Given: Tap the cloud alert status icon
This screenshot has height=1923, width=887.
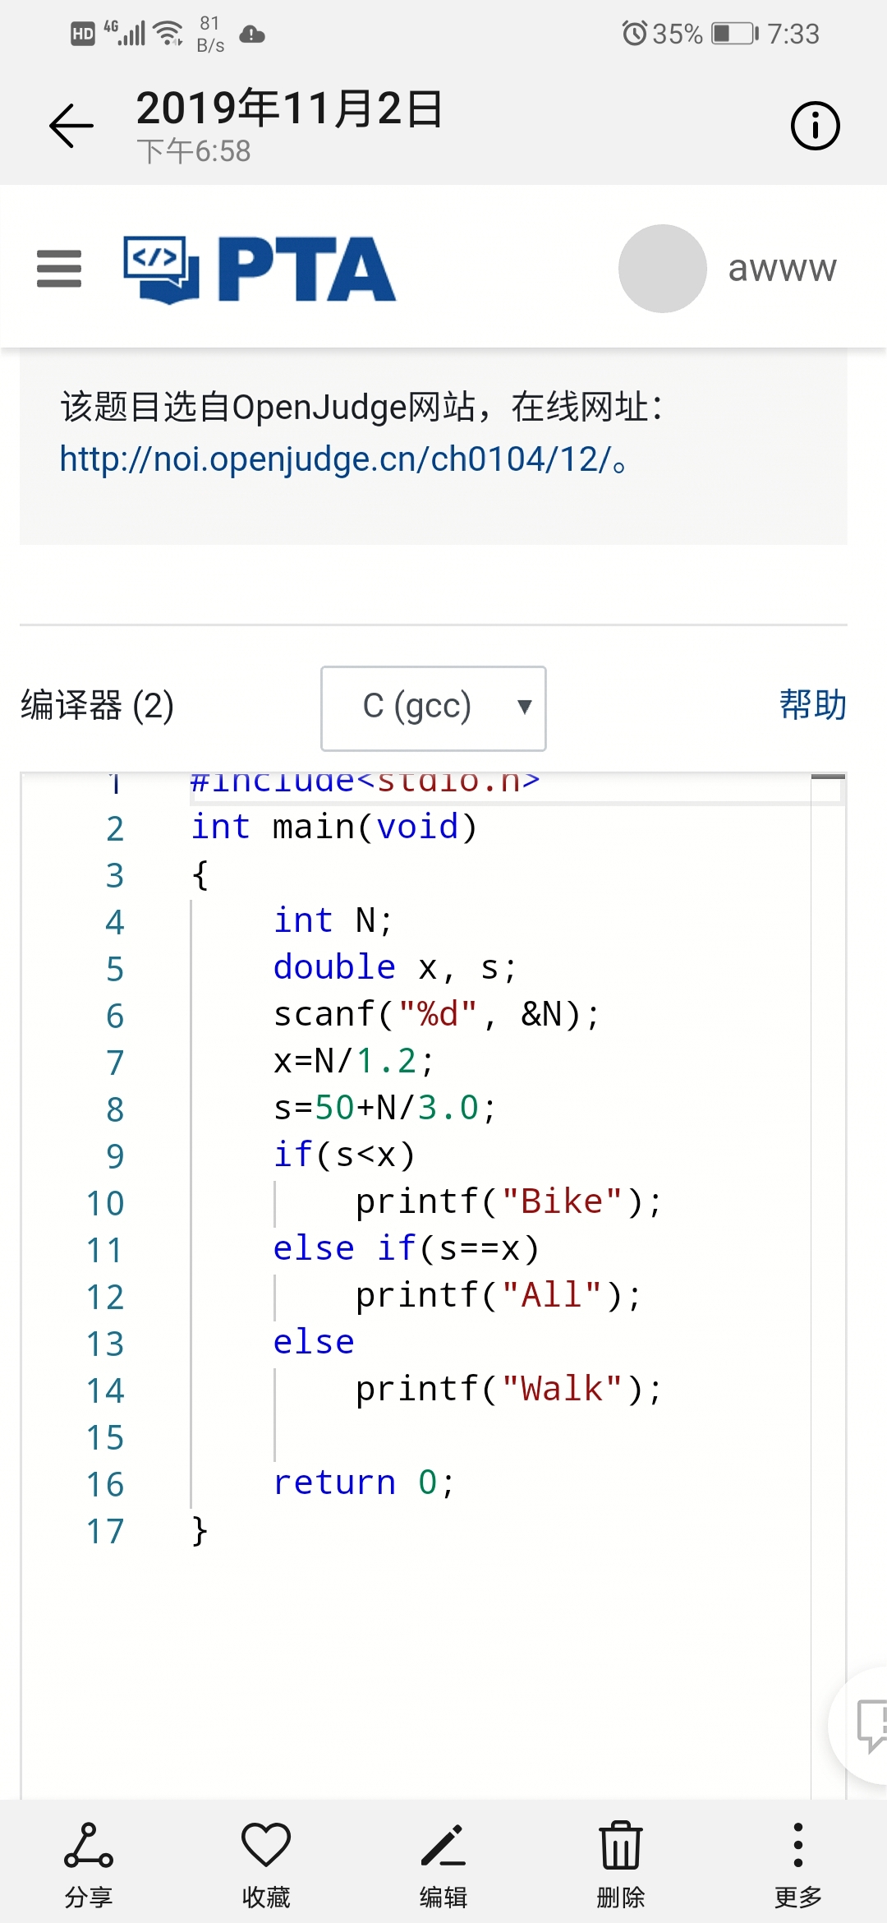Looking at the screenshot, I should (x=252, y=35).
